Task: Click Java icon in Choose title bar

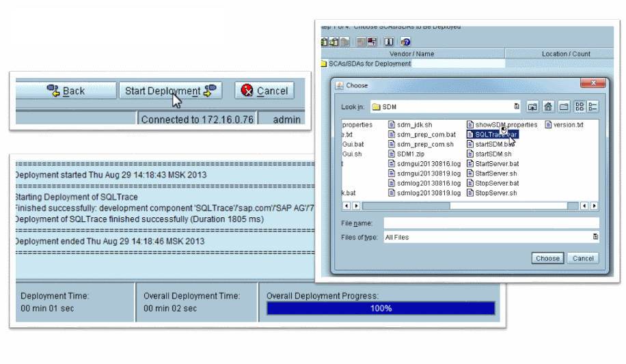Action: [339, 85]
